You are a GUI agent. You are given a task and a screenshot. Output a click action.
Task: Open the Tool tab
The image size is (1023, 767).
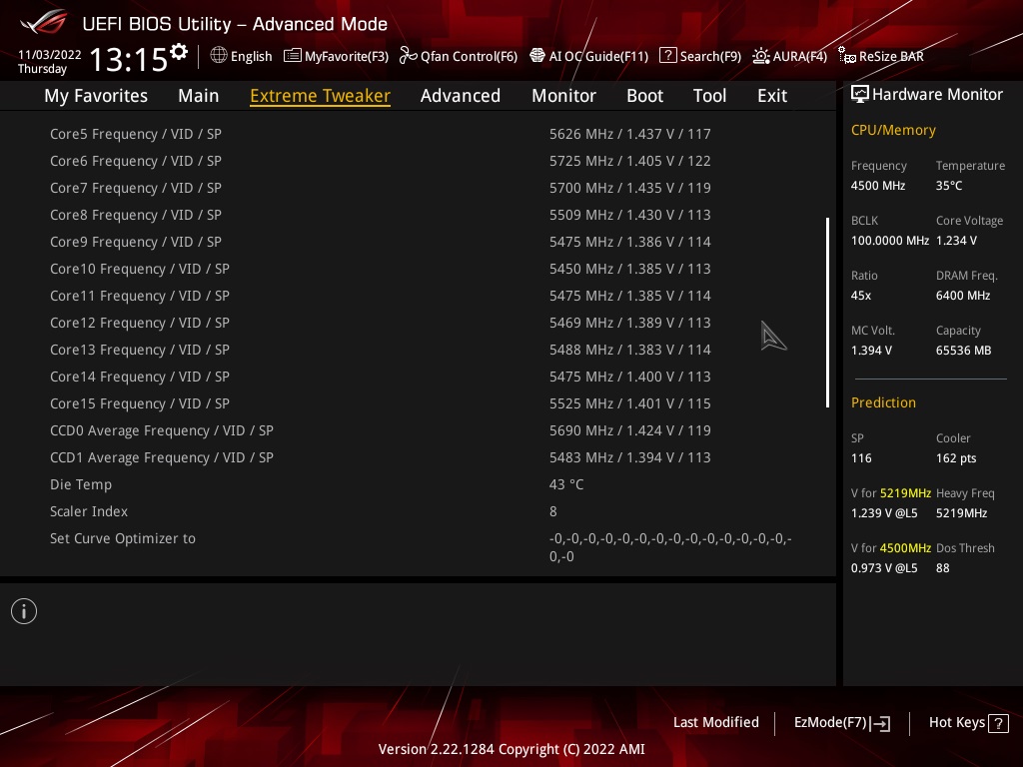(x=709, y=96)
